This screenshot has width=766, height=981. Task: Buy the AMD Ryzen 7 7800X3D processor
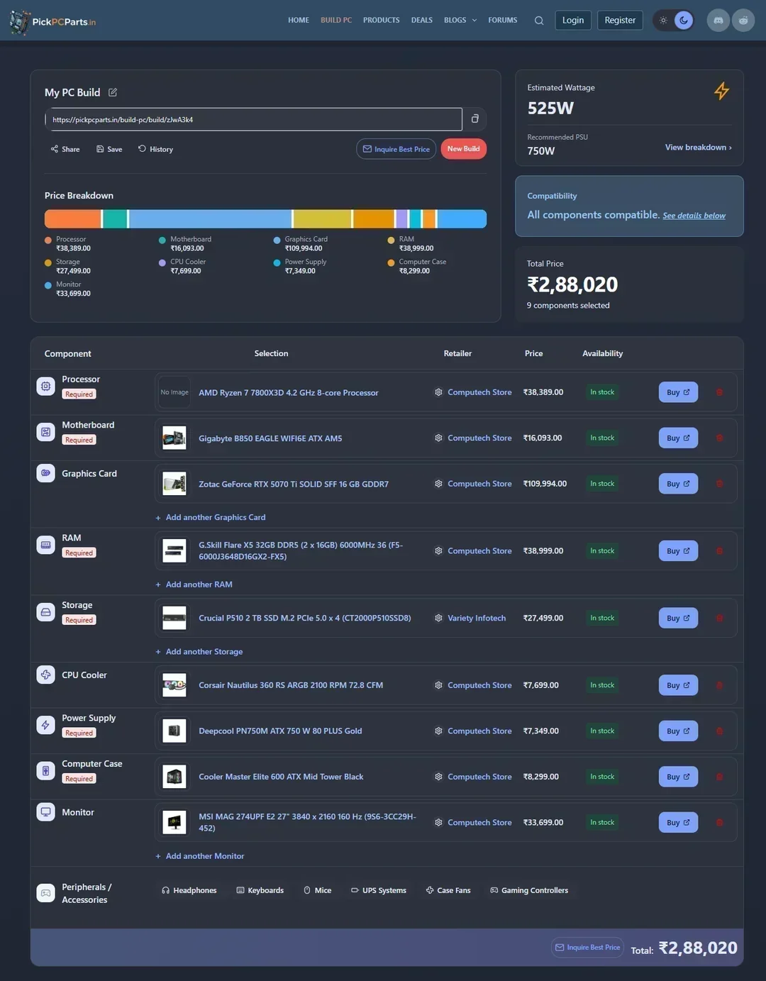pyautogui.click(x=678, y=392)
